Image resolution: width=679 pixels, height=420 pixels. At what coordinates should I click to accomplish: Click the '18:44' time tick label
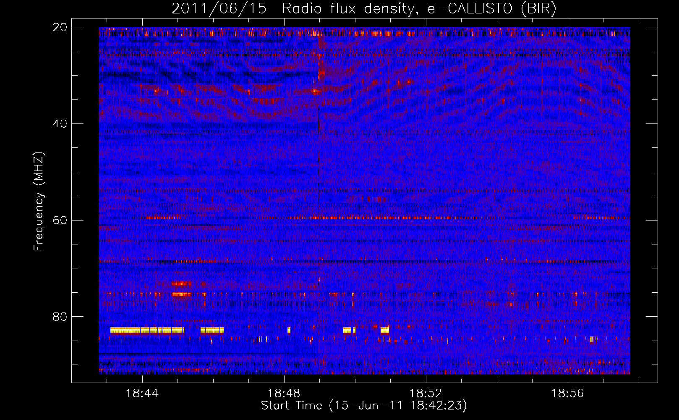coord(142,394)
